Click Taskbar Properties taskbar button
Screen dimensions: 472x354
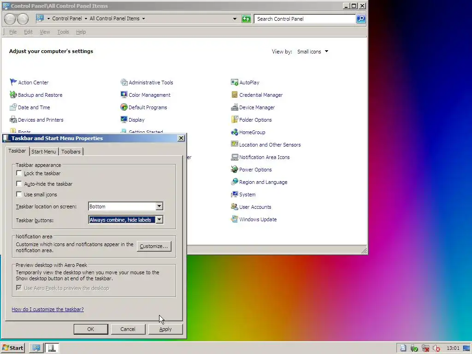point(52,348)
